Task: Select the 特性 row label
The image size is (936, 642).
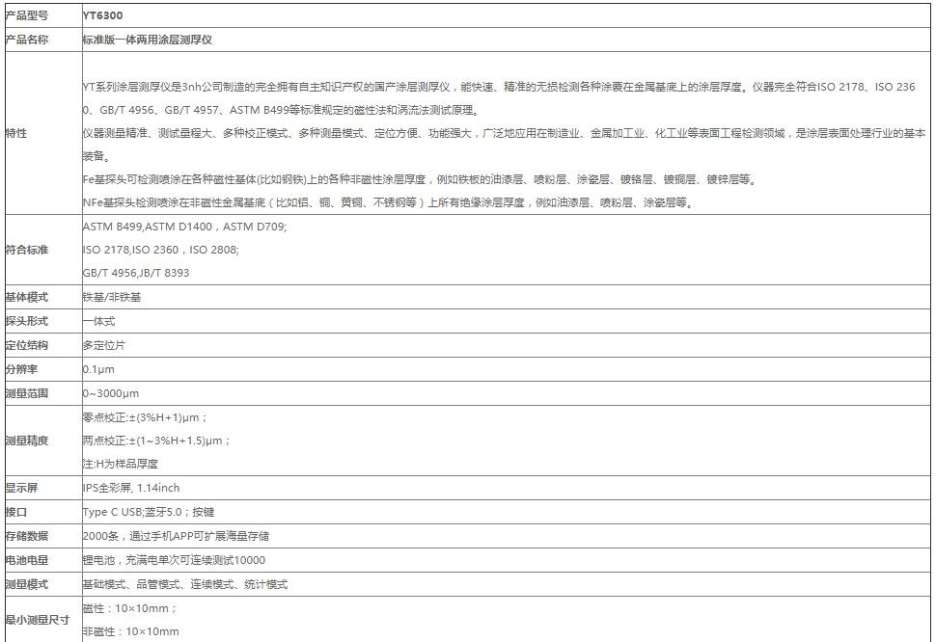Action: pos(16,133)
